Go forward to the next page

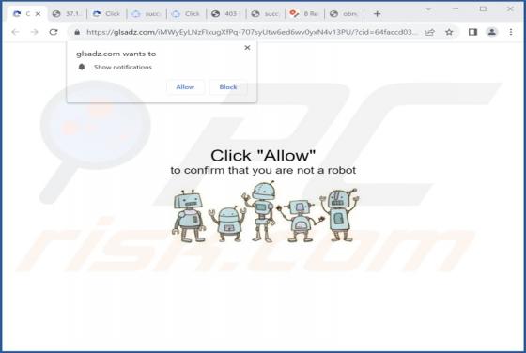[x=34, y=32]
